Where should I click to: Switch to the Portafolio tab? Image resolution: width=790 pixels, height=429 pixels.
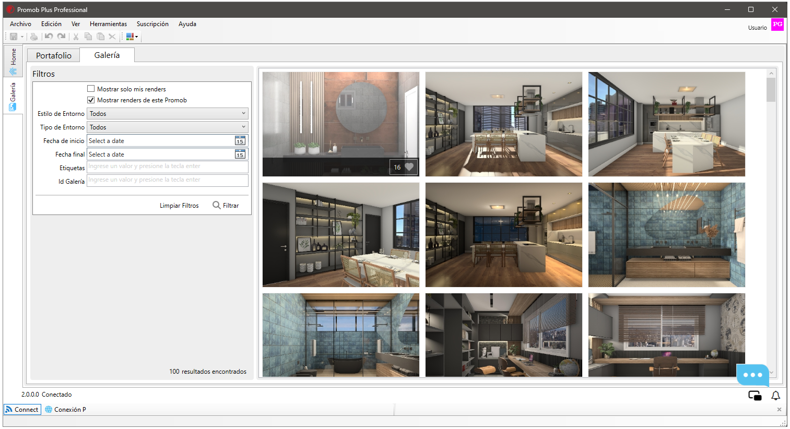tap(54, 55)
